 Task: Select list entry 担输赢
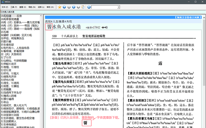click(6, 89)
